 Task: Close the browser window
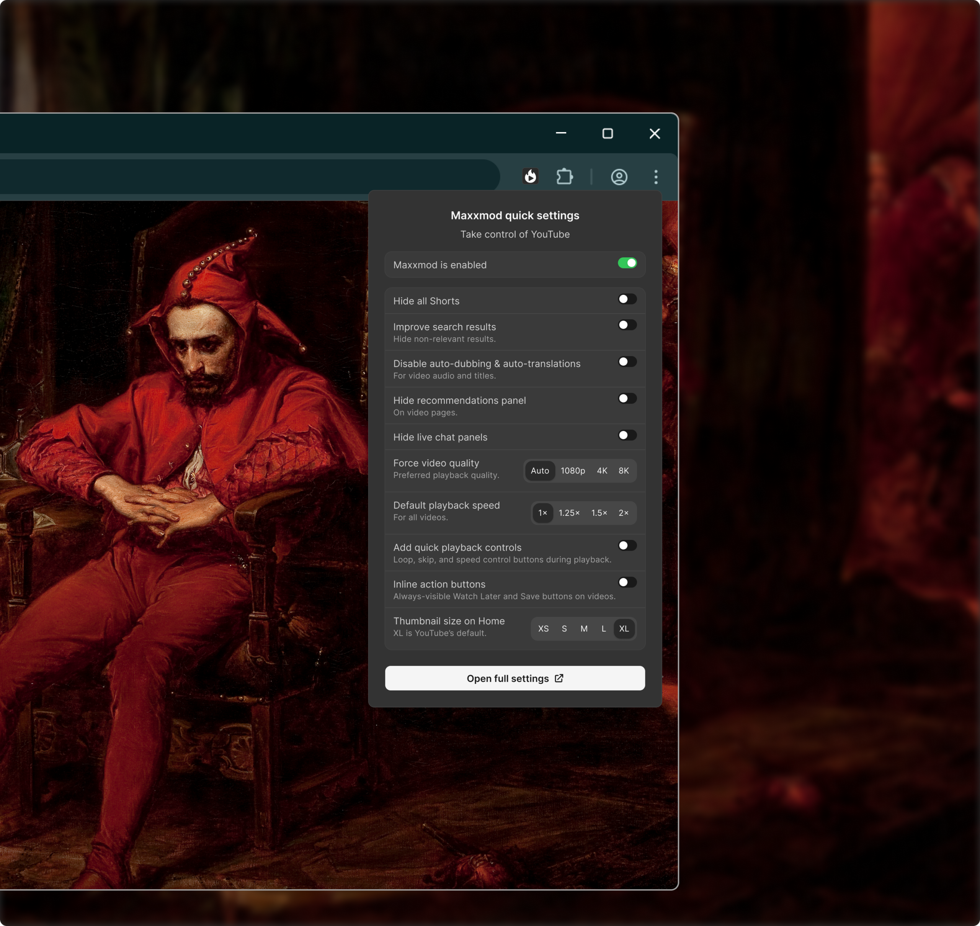coord(654,133)
